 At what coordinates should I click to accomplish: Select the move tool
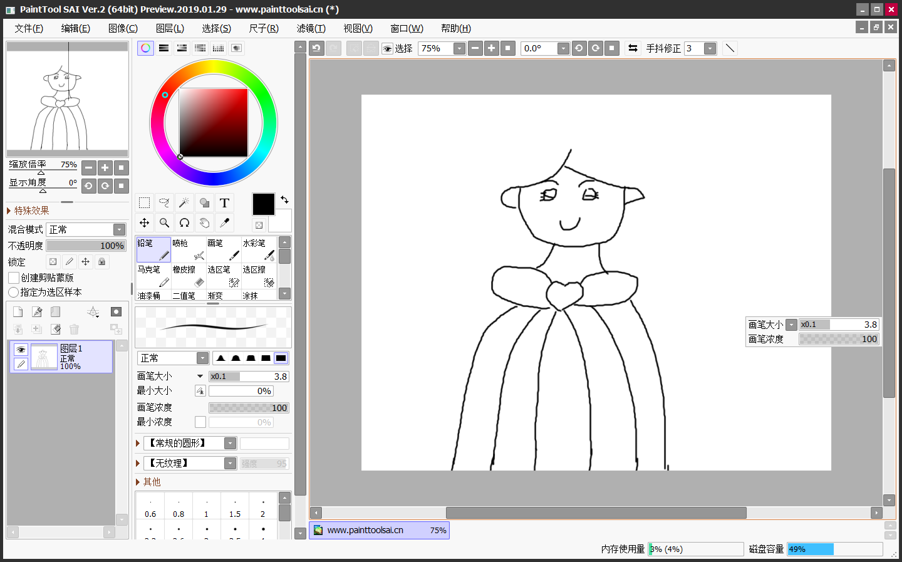coord(144,223)
